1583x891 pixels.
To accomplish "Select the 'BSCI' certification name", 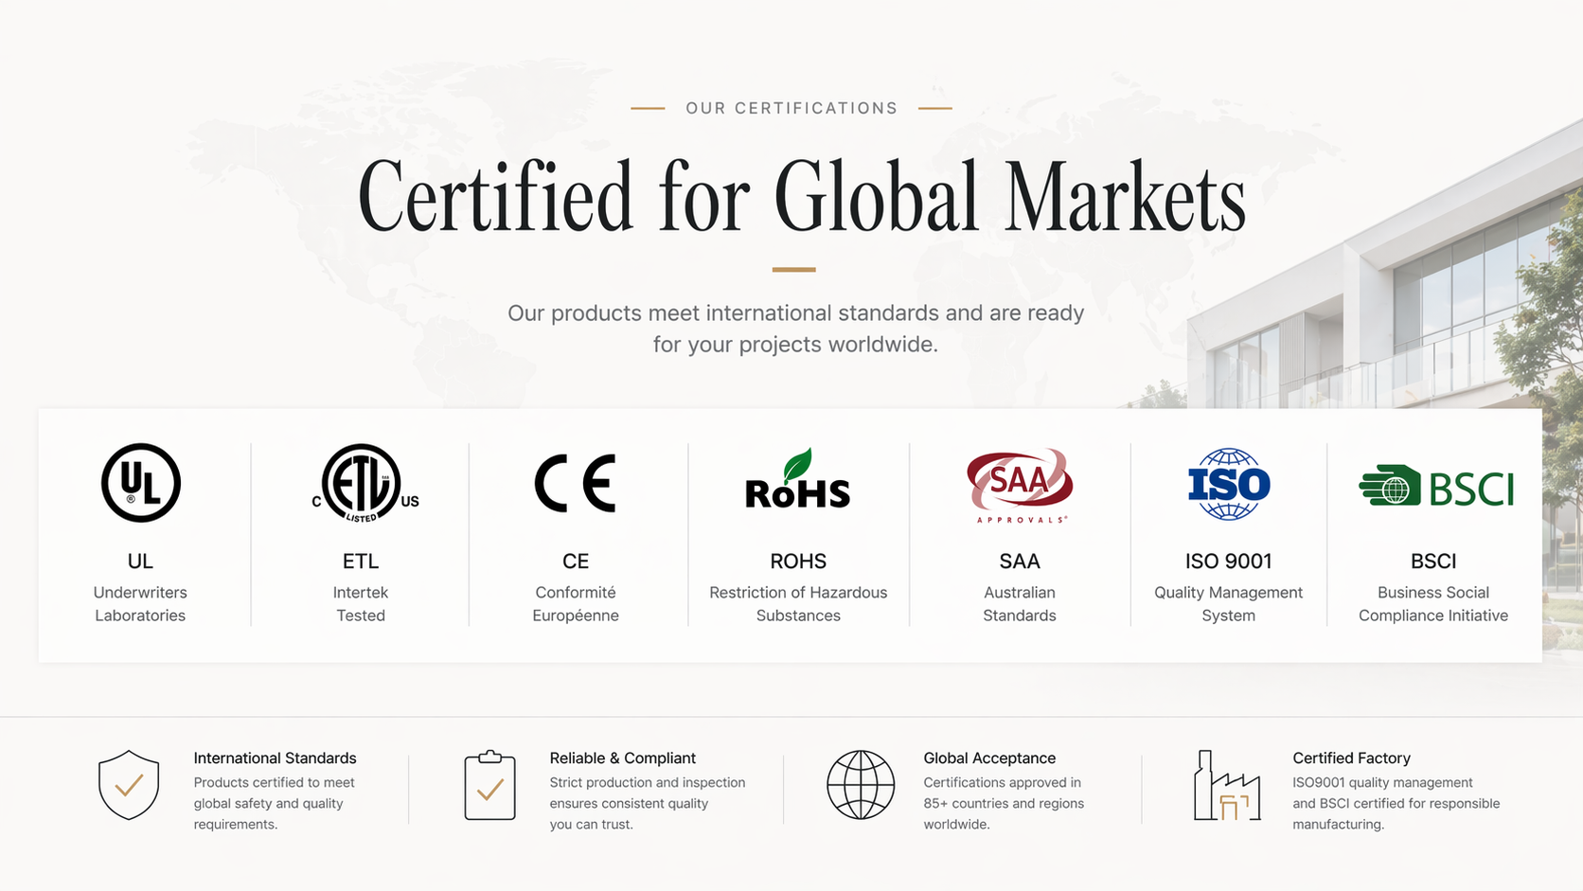I will pos(1433,561).
